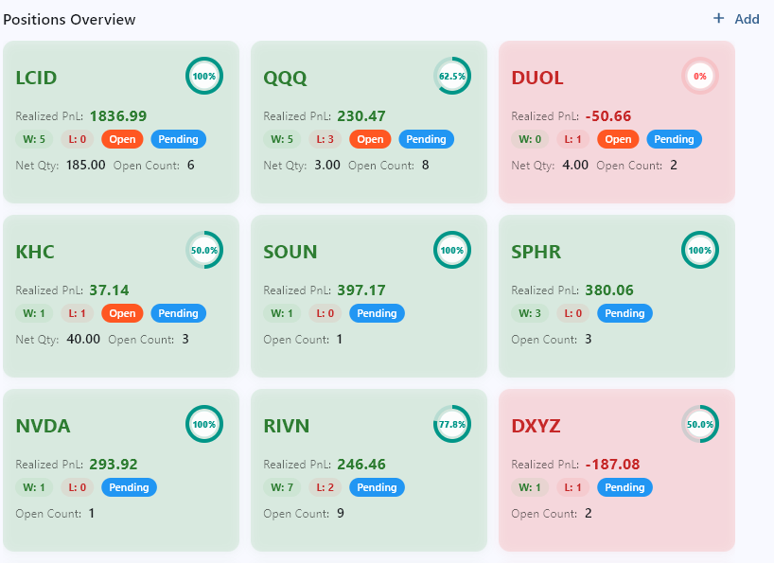Open the NVDA ticker title
This screenshot has width=774, height=563.
(x=44, y=426)
